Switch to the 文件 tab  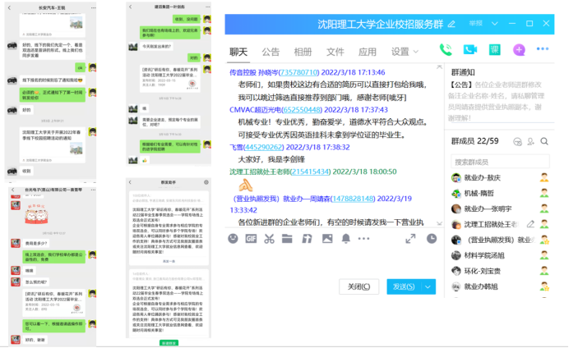click(335, 52)
